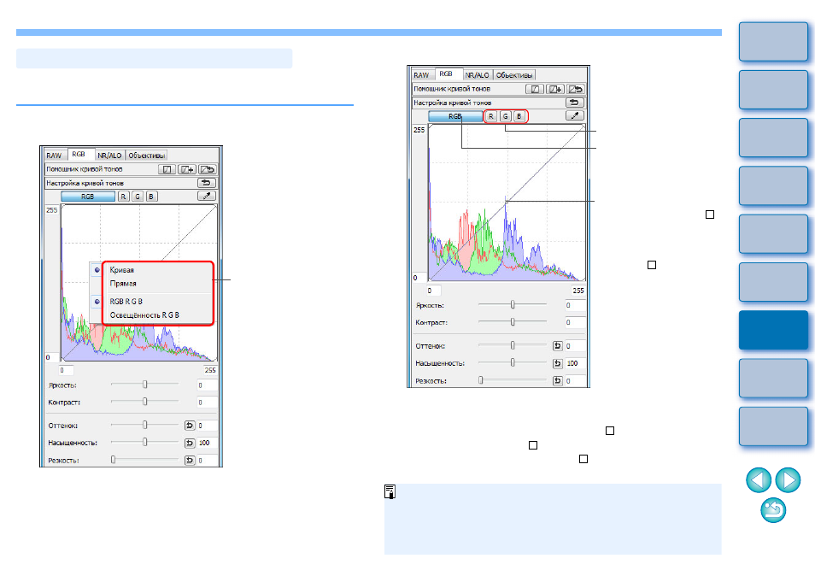Select B channel button in left palette
This screenshot has width=815, height=576.
point(151,197)
